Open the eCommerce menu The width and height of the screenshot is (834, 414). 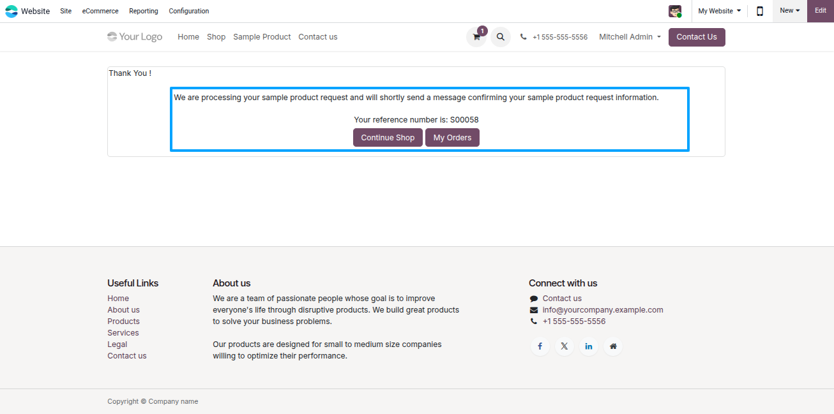coord(100,11)
